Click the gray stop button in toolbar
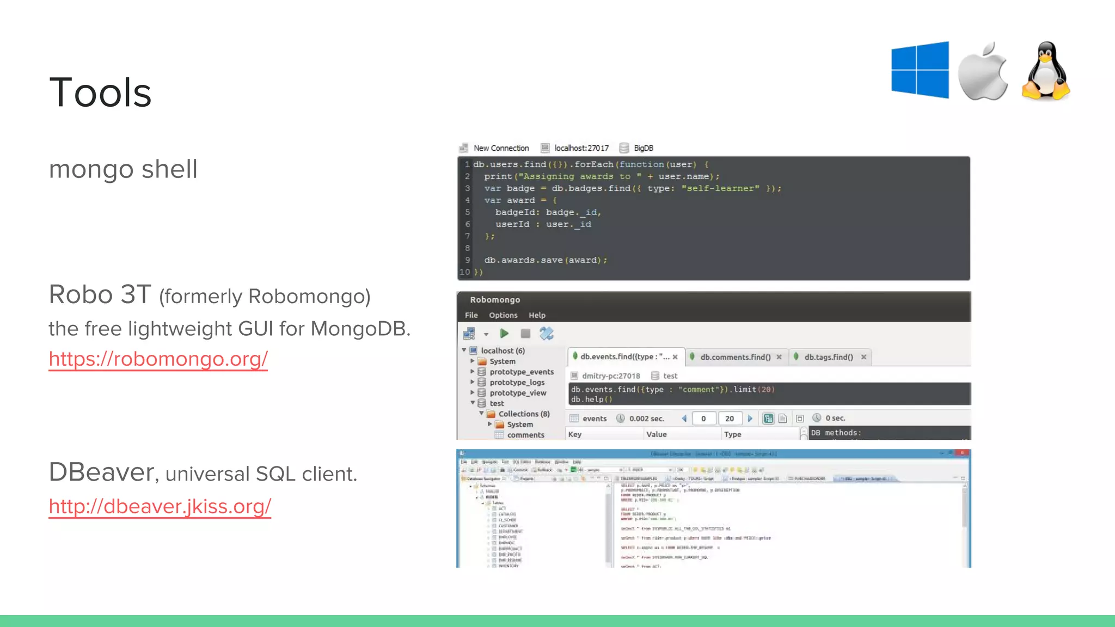 [525, 334]
